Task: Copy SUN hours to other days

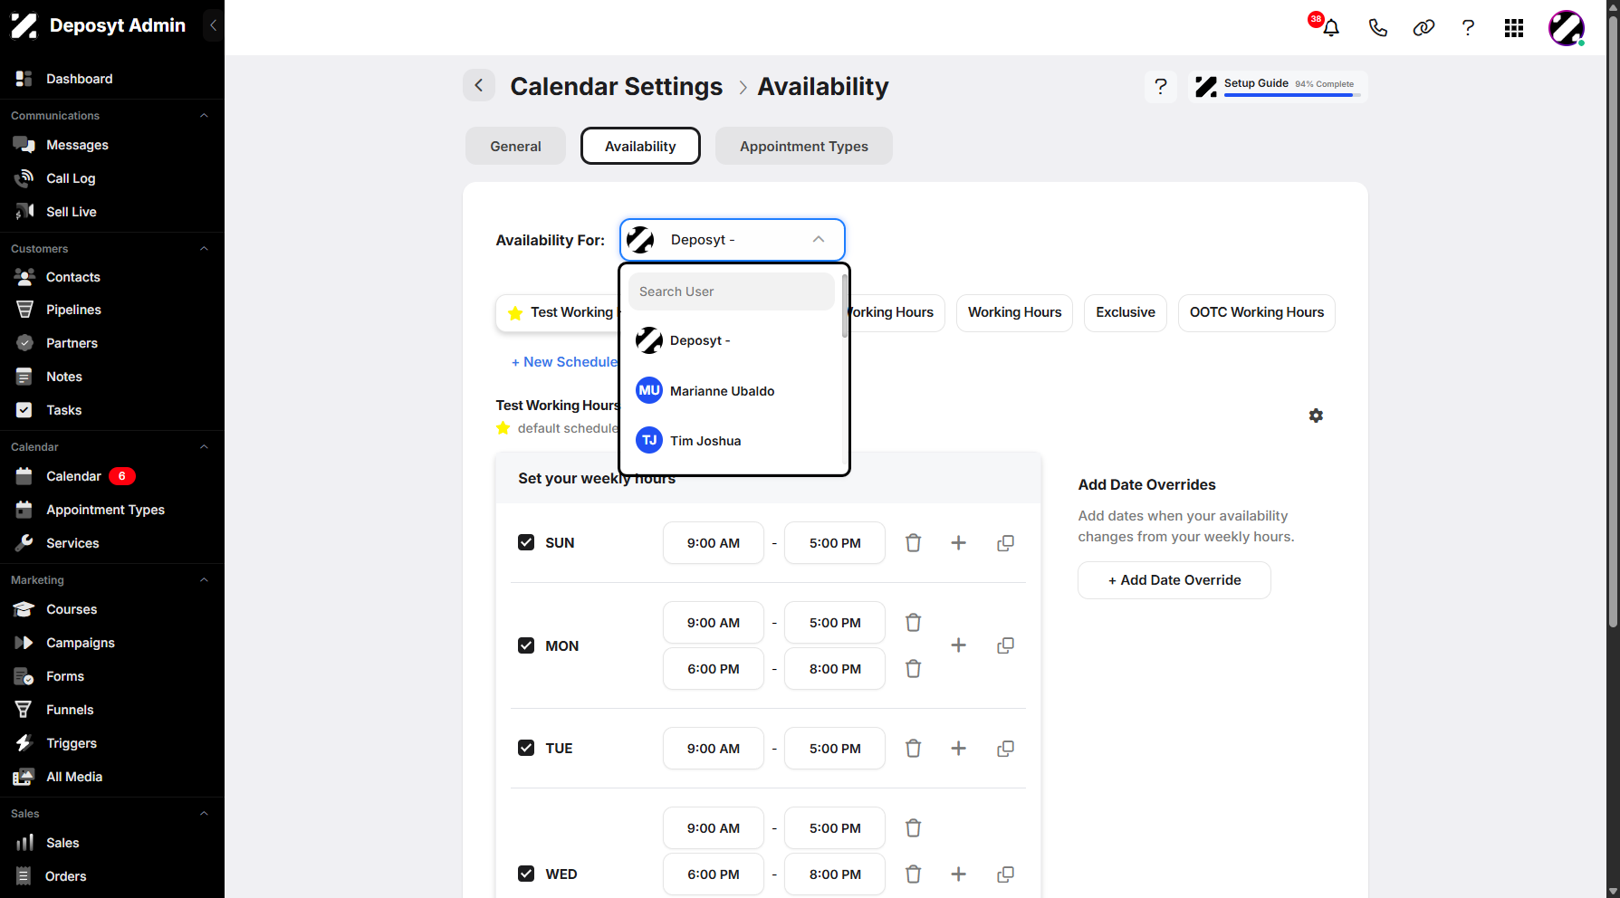Action: pos(1005,543)
